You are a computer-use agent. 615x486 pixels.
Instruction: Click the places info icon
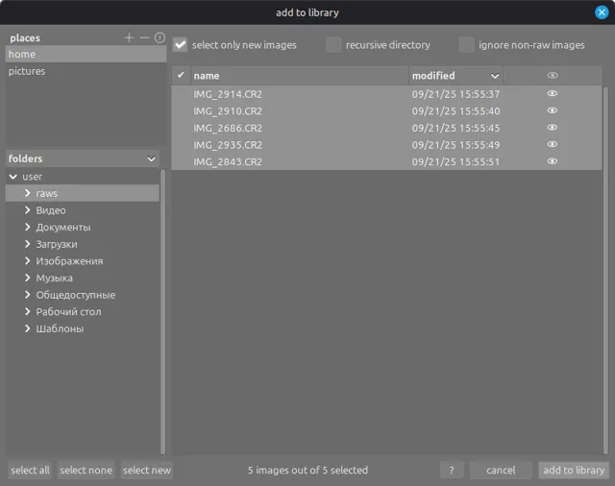(x=160, y=37)
